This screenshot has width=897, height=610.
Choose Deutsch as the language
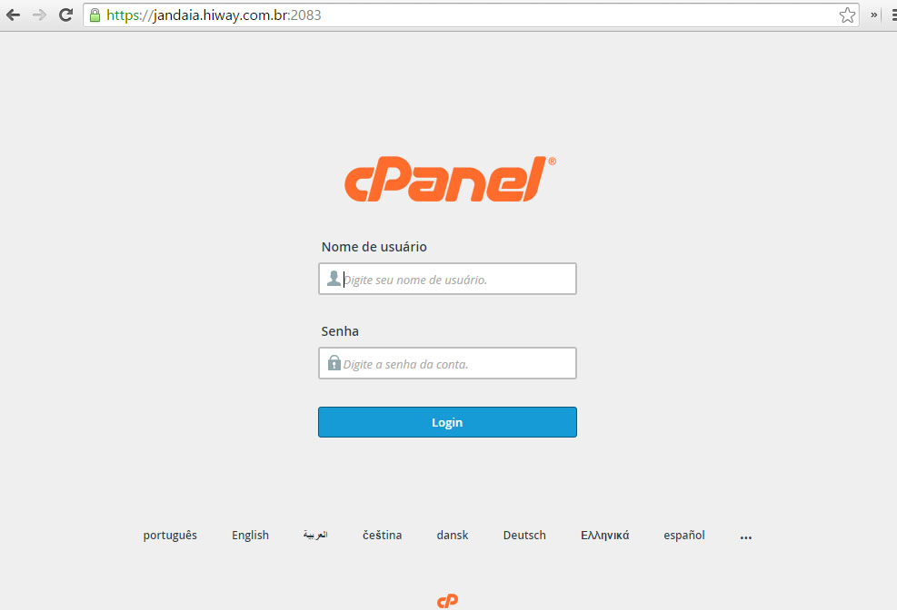[524, 536]
